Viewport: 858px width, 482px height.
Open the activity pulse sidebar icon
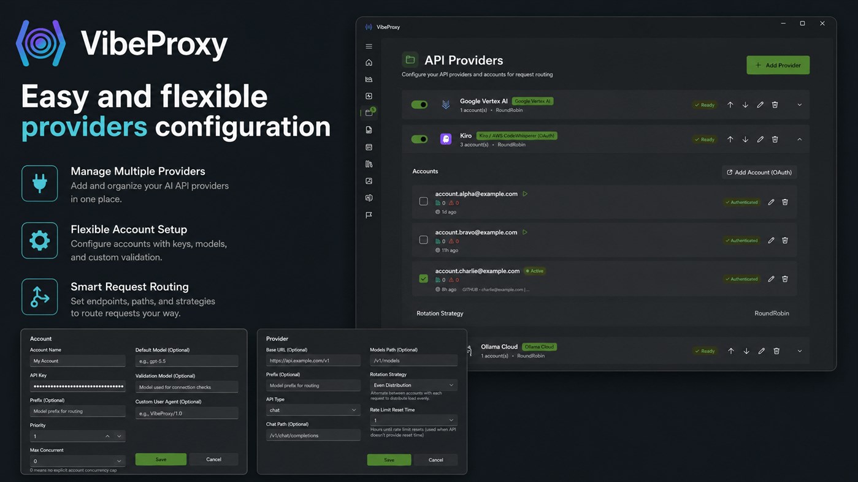[x=369, y=96]
